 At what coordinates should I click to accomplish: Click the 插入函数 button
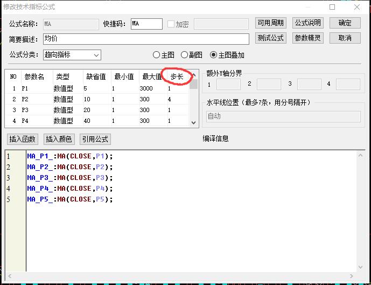point(22,139)
